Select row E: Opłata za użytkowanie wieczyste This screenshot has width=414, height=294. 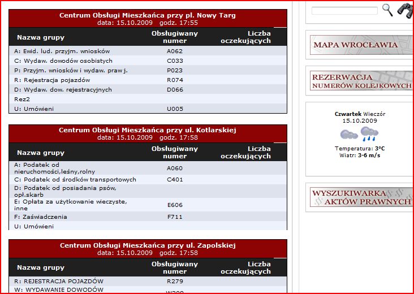coord(148,205)
